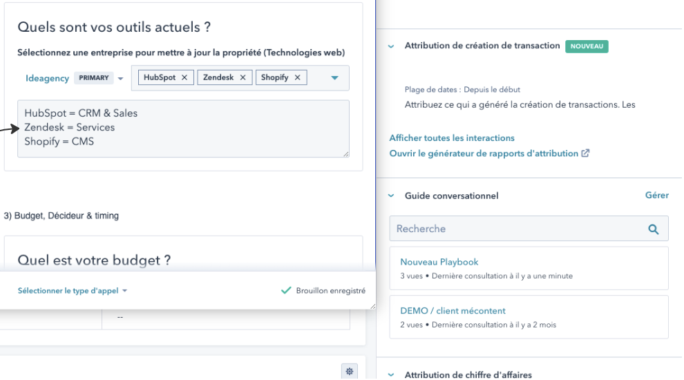Click the PRIMARY badge

[93, 78]
